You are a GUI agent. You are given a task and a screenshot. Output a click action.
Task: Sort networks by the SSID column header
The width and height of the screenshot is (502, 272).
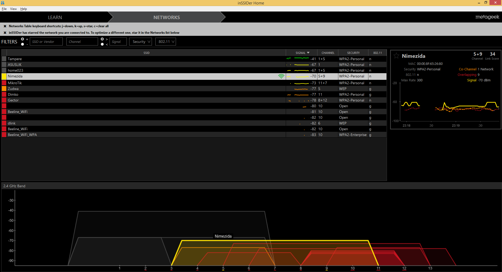click(x=146, y=53)
